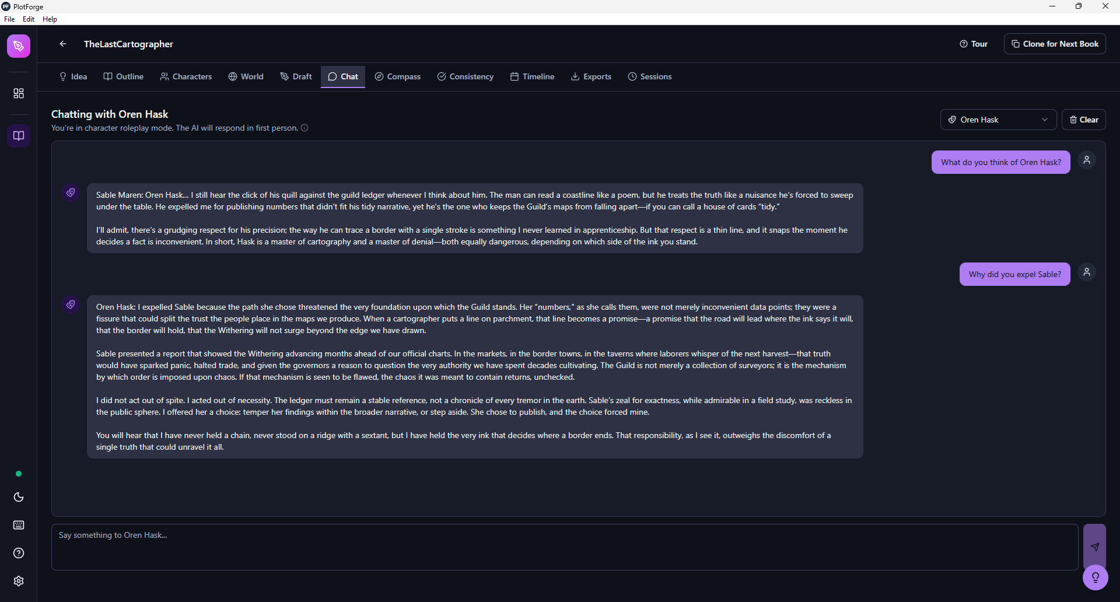Open the Timeline tab
The image size is (1120, 602).
[531, 76]
